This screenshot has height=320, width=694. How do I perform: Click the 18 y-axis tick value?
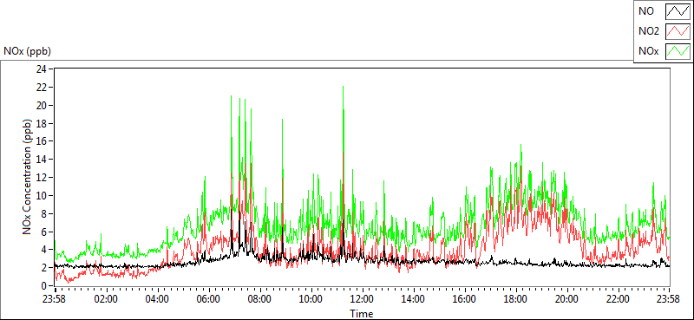click(x=41, y=123)
